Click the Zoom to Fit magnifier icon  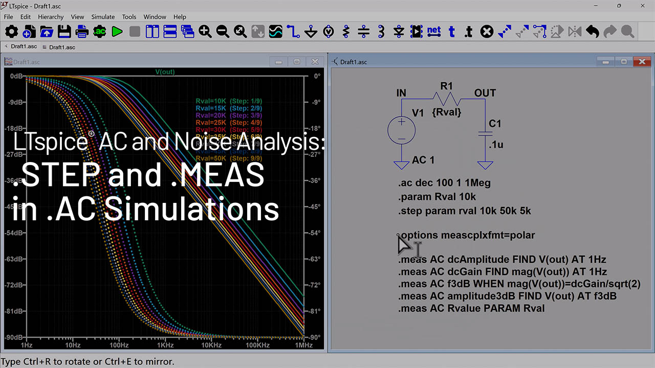[240, 32]
